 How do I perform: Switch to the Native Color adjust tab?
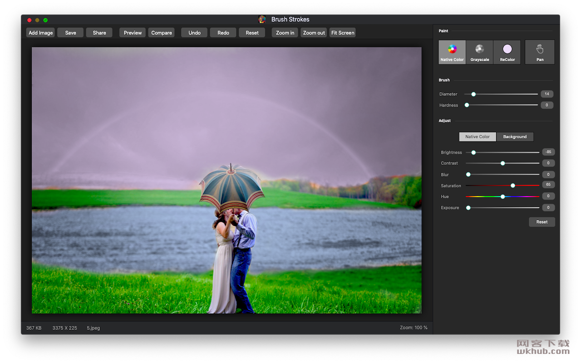[x=478, y=137]
